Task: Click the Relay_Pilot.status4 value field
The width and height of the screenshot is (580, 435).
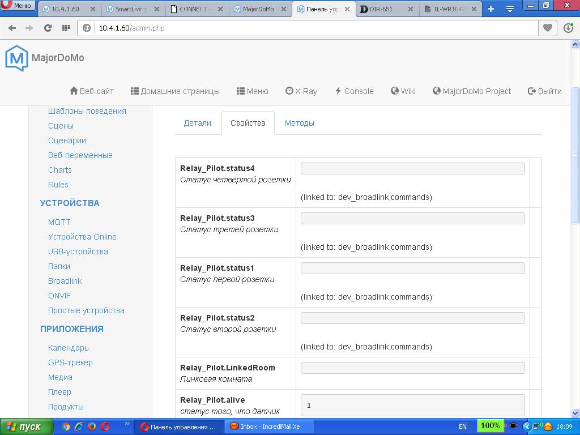Action: [412, 168]
